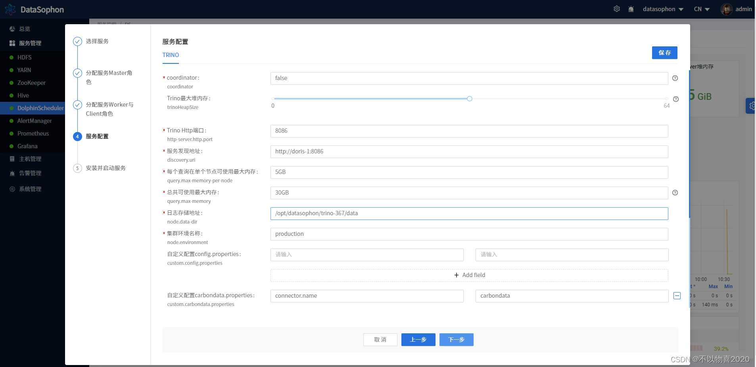The height and width of the screenshot is (367, 756).
Task: Open the alarm bell notifications icon
Action: click(x=631, y=9)
